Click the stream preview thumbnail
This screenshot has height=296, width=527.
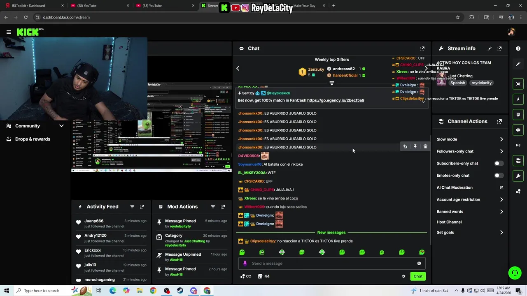pos(152,127)
